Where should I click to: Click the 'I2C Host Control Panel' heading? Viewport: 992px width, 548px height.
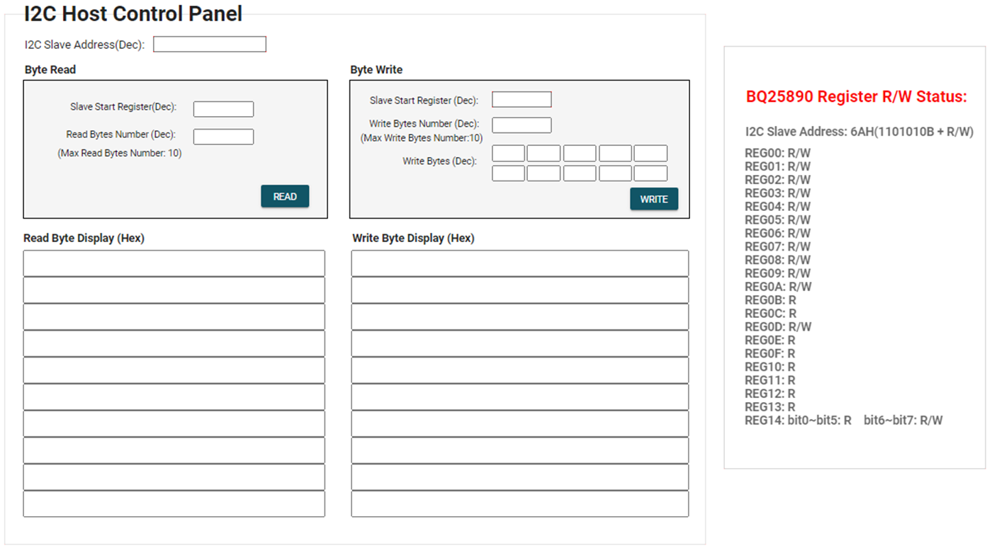133,13
